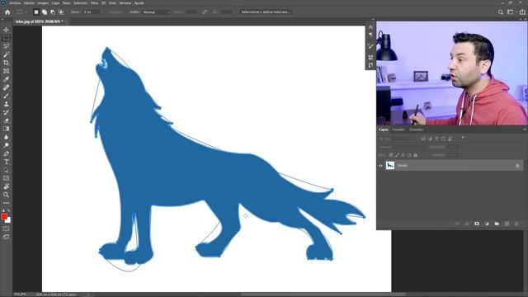The width and height of the screenshot is (528, 297).
Task: Open the share image icon
Action: click(522, 12)
